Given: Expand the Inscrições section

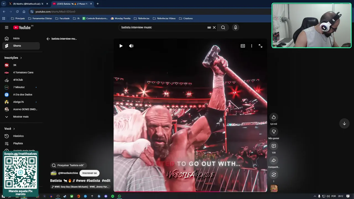Looking at the screenshot, I should tap(13, 58).
